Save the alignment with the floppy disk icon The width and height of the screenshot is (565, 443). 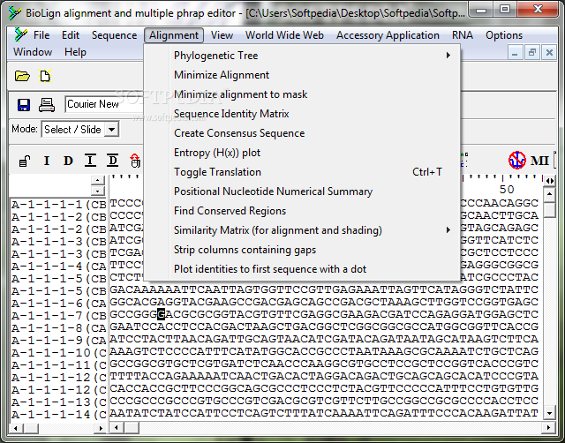coord(24,105)
